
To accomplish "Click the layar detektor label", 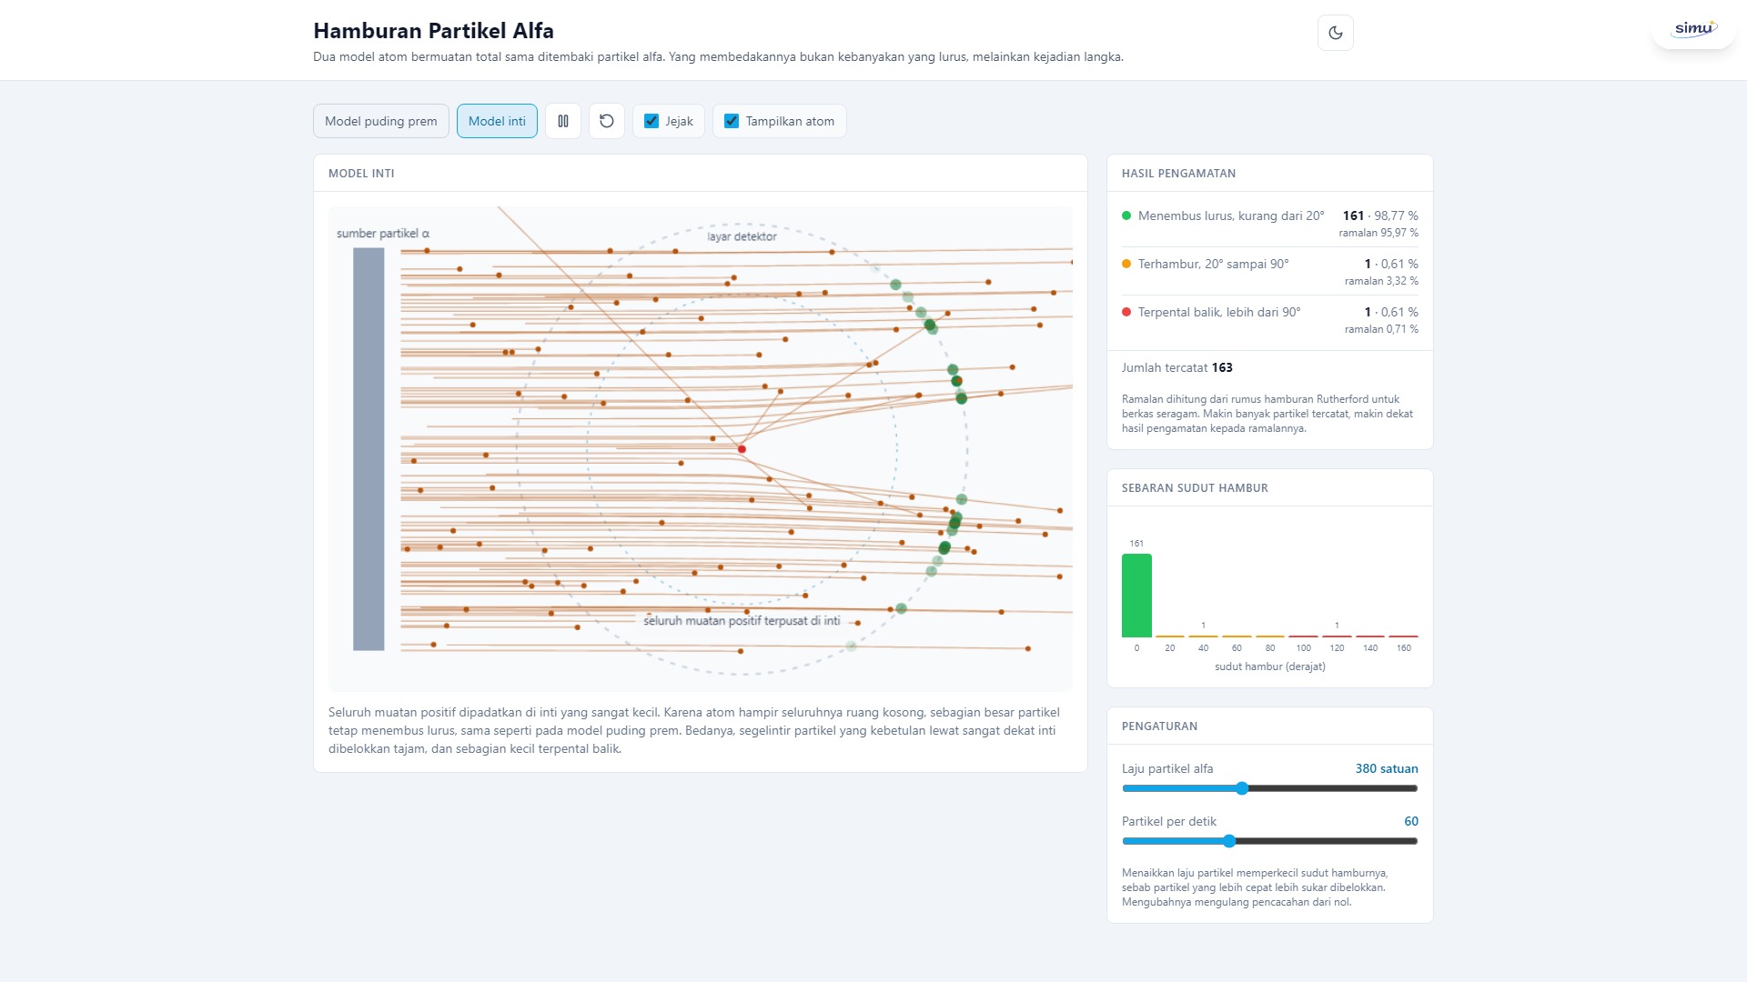I will click(x=742, y=236).
